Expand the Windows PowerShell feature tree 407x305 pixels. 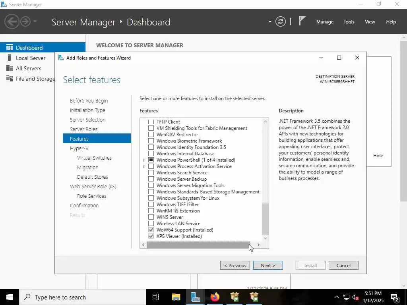[144, 160]
